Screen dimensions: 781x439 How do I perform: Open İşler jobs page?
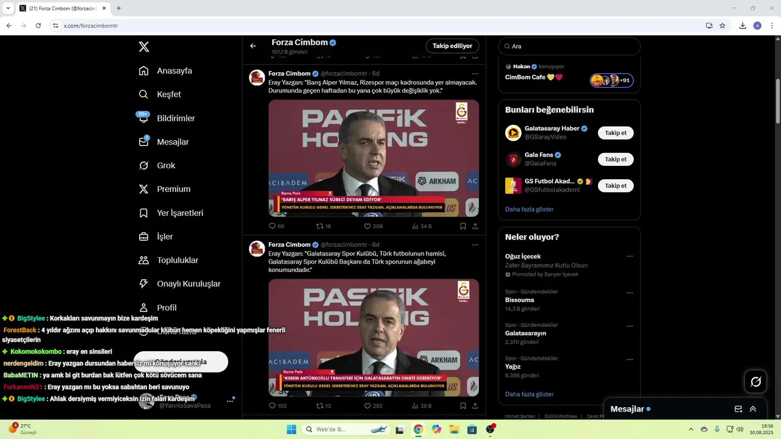(156, 237)
